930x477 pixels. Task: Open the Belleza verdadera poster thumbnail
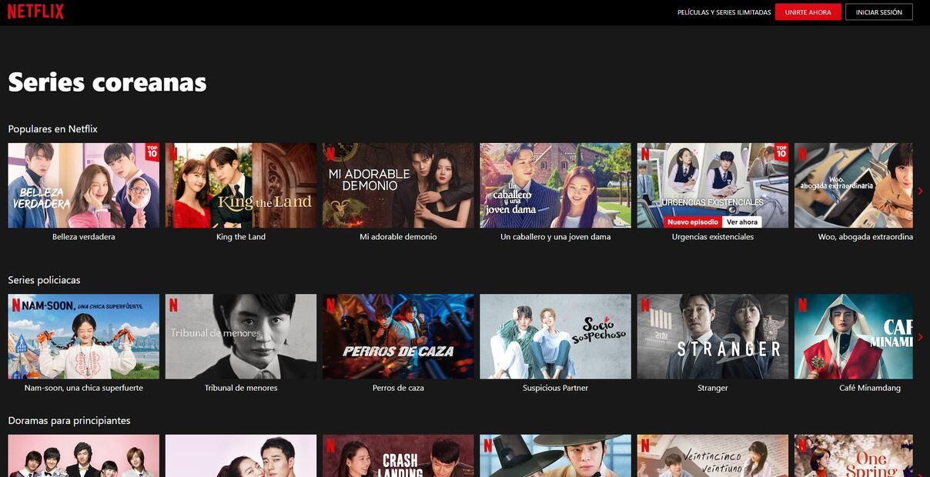pyautogui.click(x=83, y=185)
